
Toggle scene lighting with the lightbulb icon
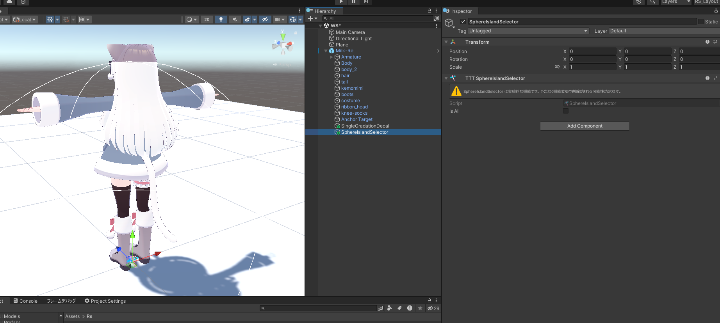(221, 20)
